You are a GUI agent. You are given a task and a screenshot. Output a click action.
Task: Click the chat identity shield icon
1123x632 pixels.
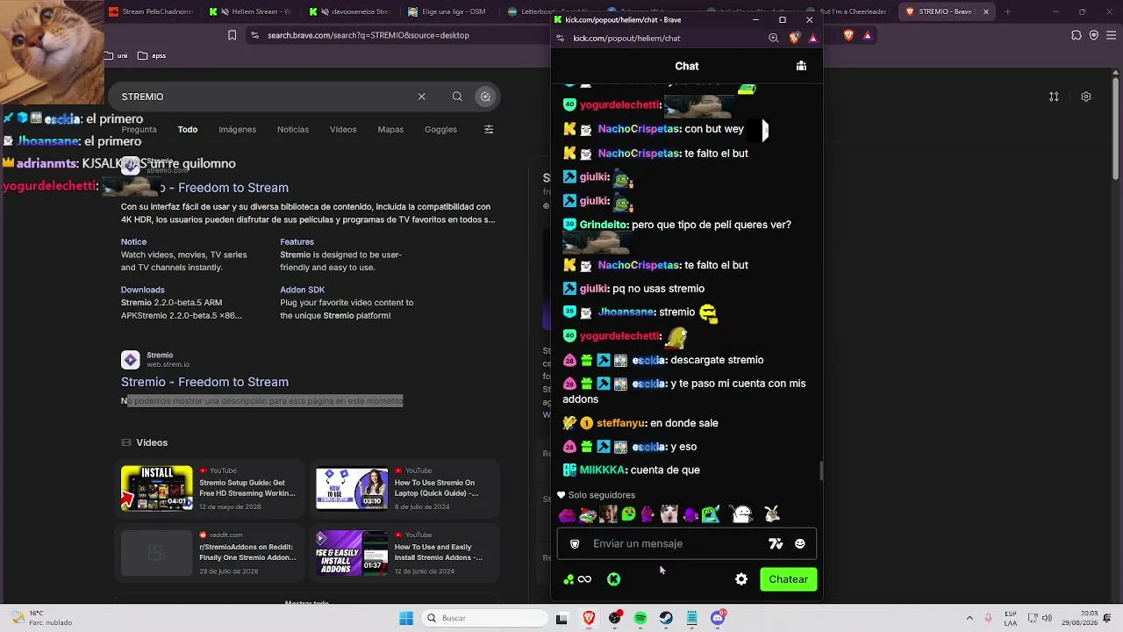[575, 544]
